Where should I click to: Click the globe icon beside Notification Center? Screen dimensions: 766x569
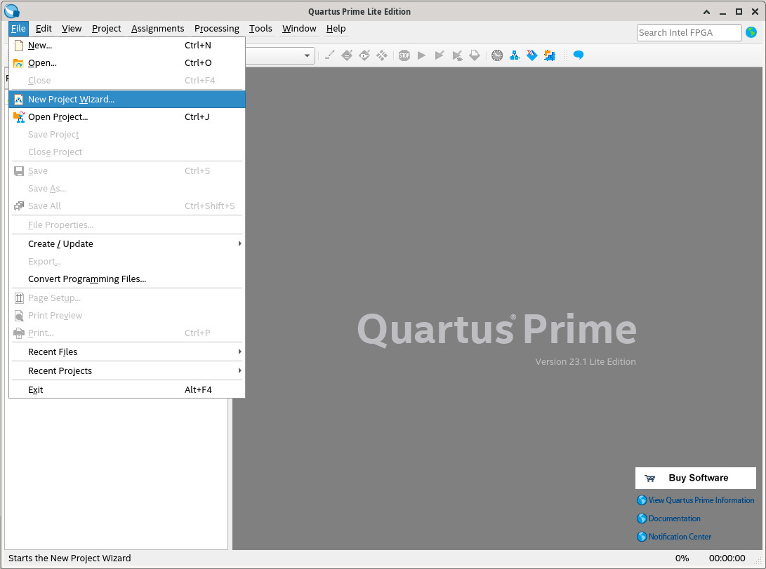click(642, 536)
